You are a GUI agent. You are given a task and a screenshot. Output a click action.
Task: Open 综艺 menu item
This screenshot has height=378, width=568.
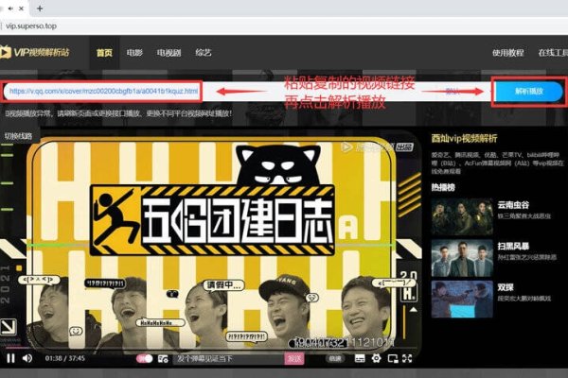point(204,53)
